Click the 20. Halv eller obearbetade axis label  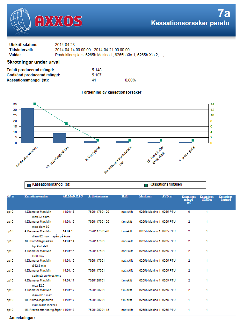tap(119, 160)
